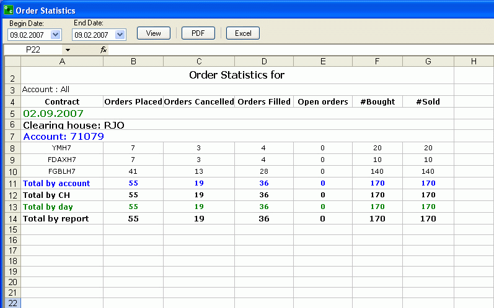The width and height of the screenshot is (494, 308).
Task: Select the Account: 71079 cell
Action: coord(63,136)
